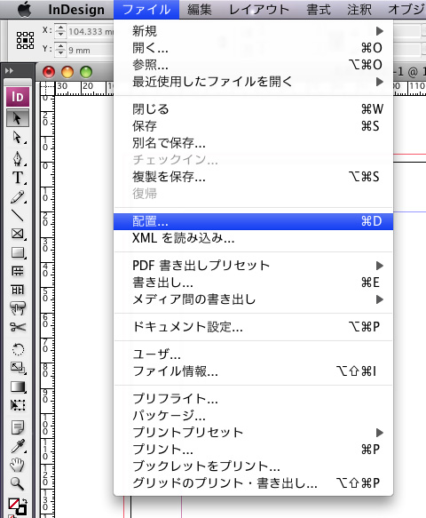Open the 書式 menu
Screen dimensions: 426x518
coord(319,10)
